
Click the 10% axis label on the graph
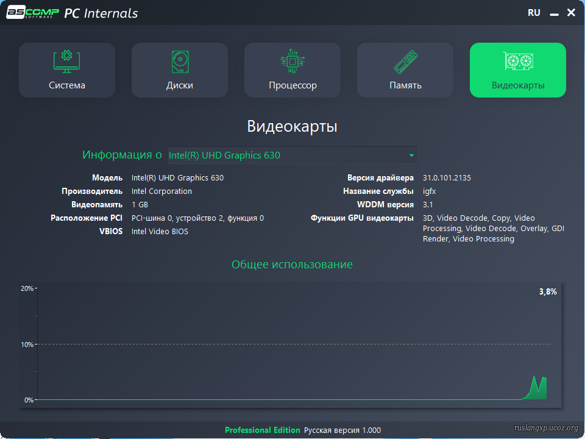tap(27, 344)
